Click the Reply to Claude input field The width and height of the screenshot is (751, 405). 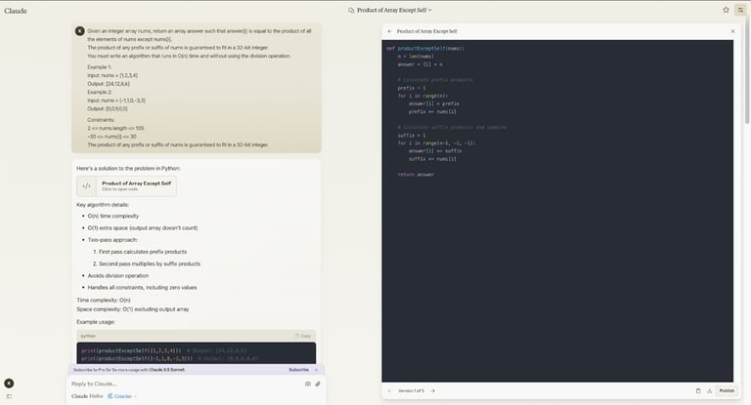(x=176, y=384)
